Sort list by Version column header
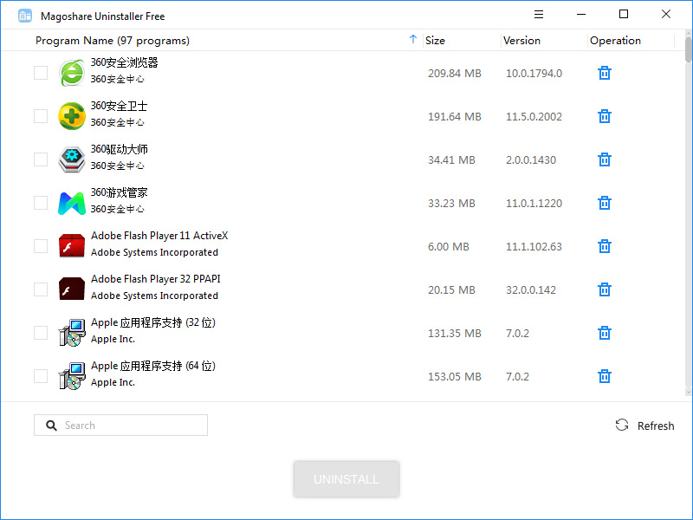The width and height of the screenshot is (693, 520). 521,41
